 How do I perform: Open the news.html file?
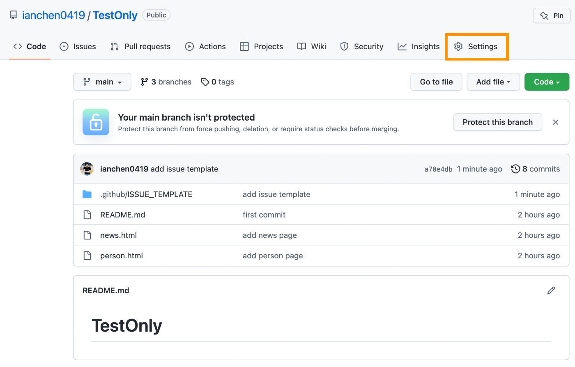(118, 235)
